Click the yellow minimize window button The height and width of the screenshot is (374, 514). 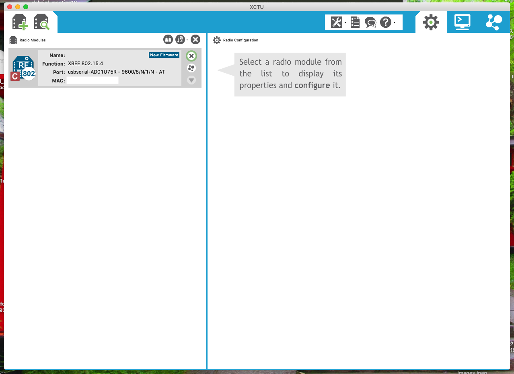[x=18, y=7]
